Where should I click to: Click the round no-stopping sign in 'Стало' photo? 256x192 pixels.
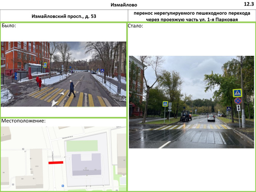click(x=238, y=101)
